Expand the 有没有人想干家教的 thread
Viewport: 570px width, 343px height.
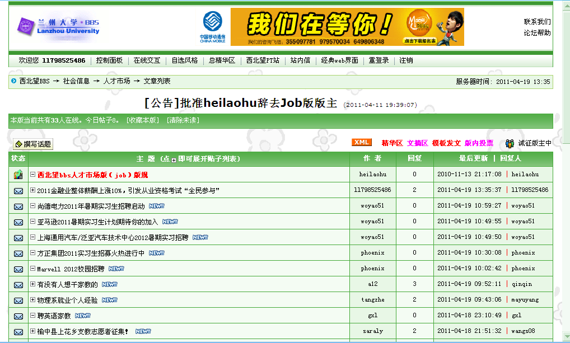pos(32,285)
